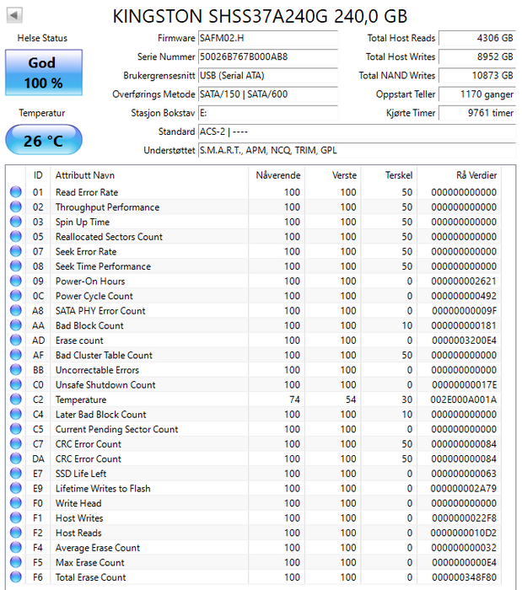Select blue status orb for Host Writes
Image resolution: width=522 pixels, height=590 pixels.
[x=16, y=518]
